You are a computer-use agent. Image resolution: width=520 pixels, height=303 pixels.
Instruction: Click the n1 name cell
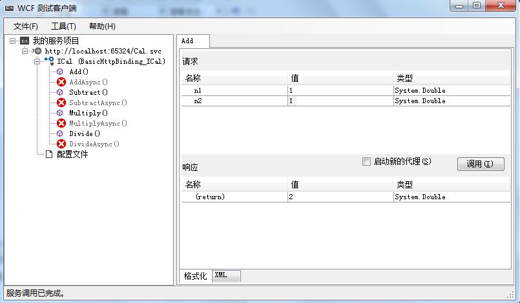pos(234,90)
